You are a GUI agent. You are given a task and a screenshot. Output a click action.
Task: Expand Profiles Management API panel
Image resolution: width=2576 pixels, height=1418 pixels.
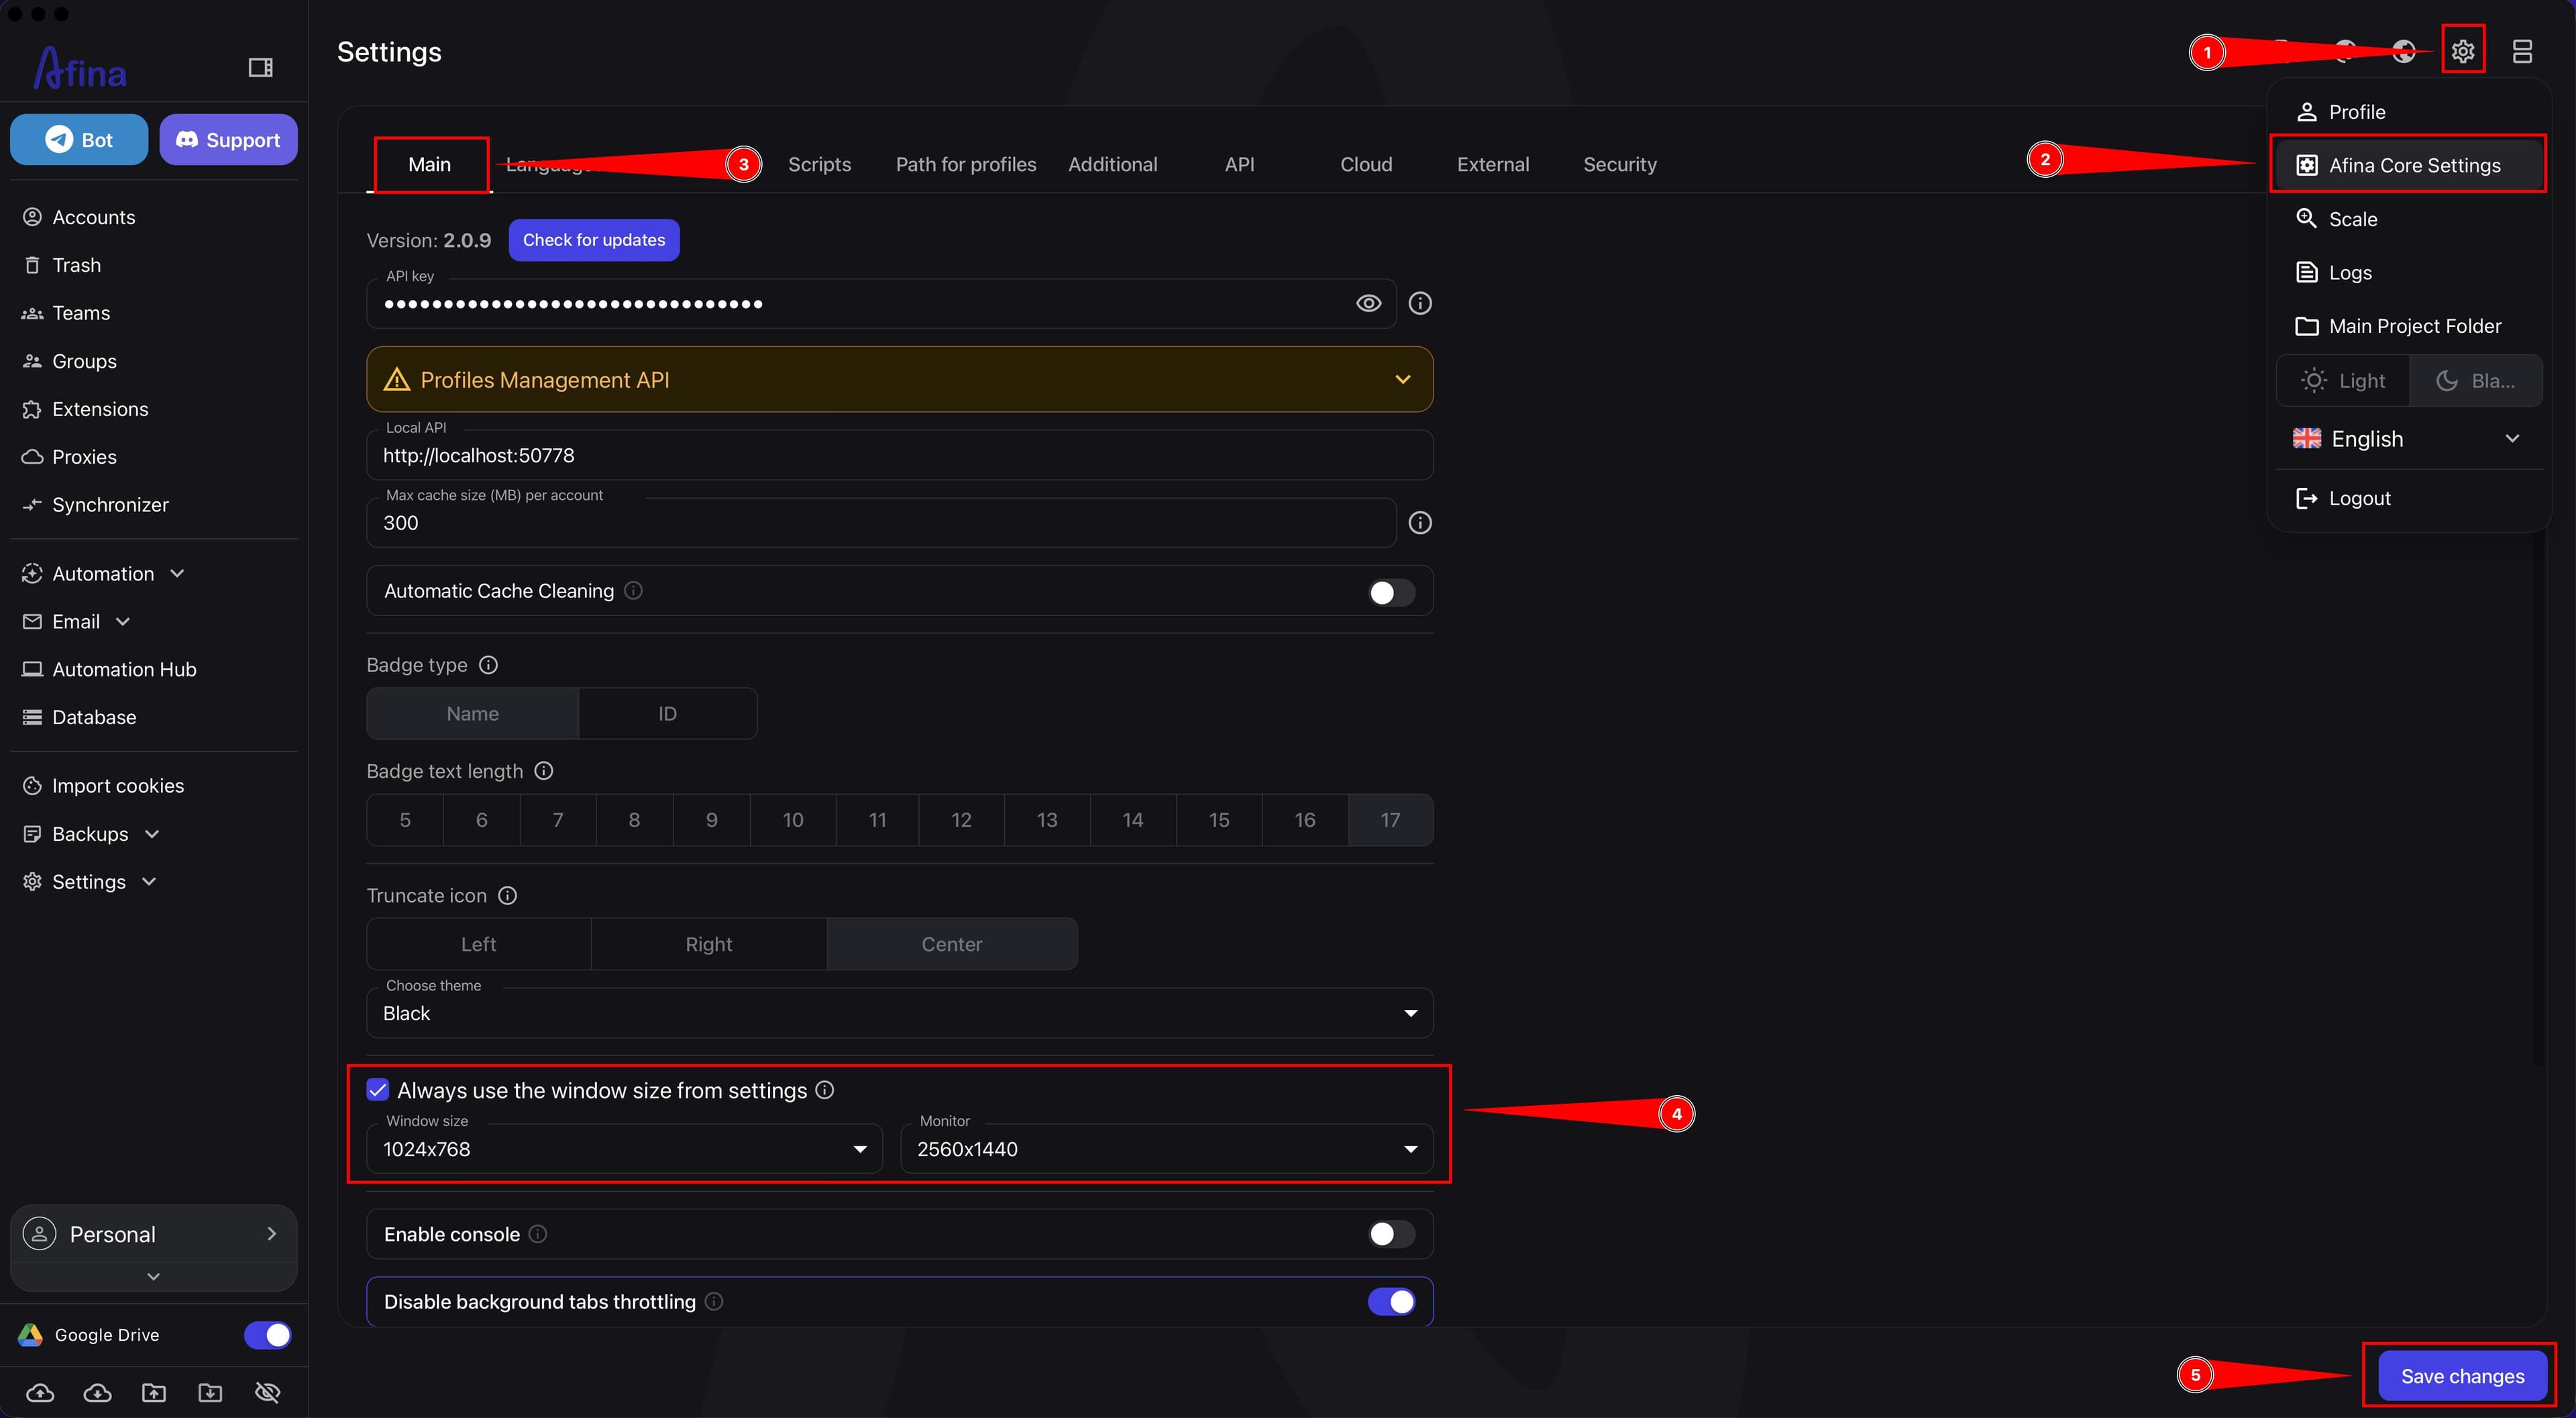[x=900, y=379]
